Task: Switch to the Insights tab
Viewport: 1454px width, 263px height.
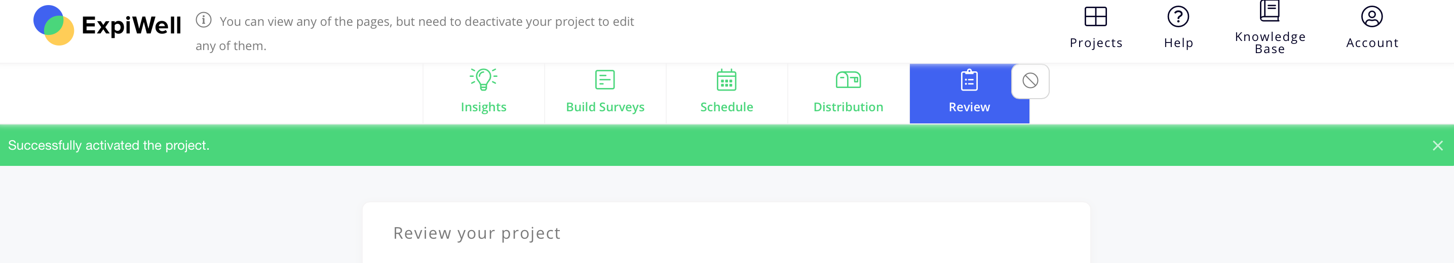Action: coord(484,94)
